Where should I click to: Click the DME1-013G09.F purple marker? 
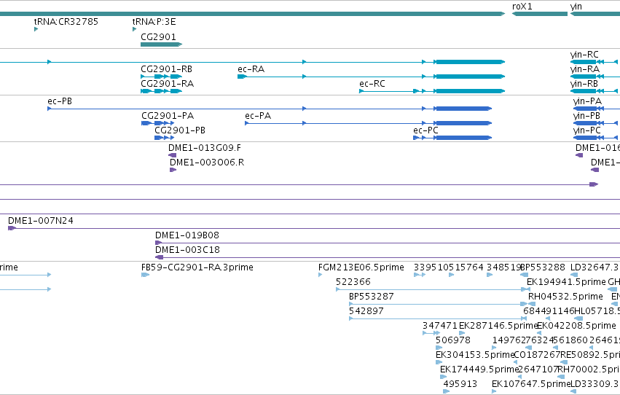(173, 155)
